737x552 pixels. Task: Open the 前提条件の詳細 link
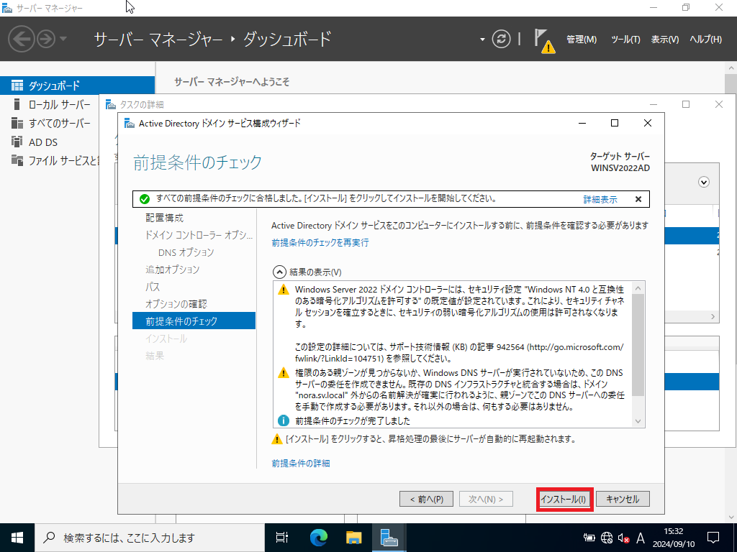(301, 464)
